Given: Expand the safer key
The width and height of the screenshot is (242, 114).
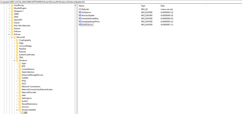Looking at the screenshot, I should click(17, 95).
